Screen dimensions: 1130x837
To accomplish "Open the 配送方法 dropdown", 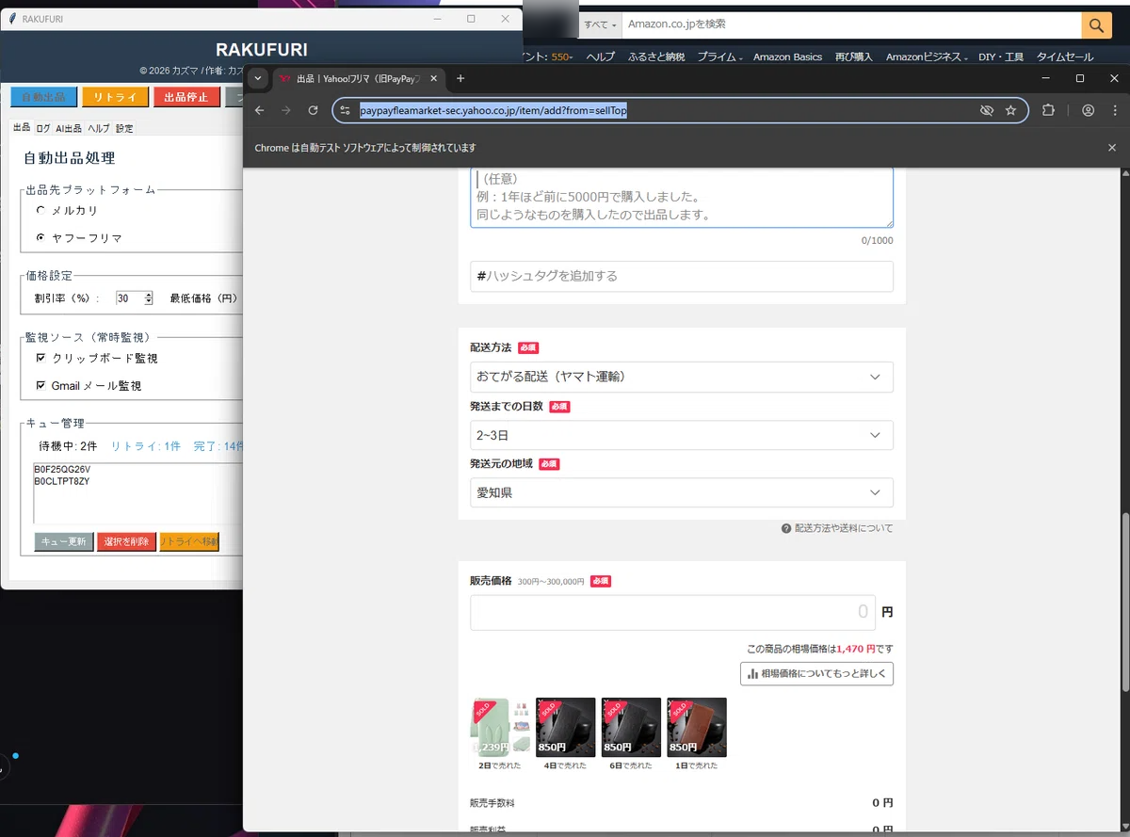I will pyautogui.click(x=681, y=377).
